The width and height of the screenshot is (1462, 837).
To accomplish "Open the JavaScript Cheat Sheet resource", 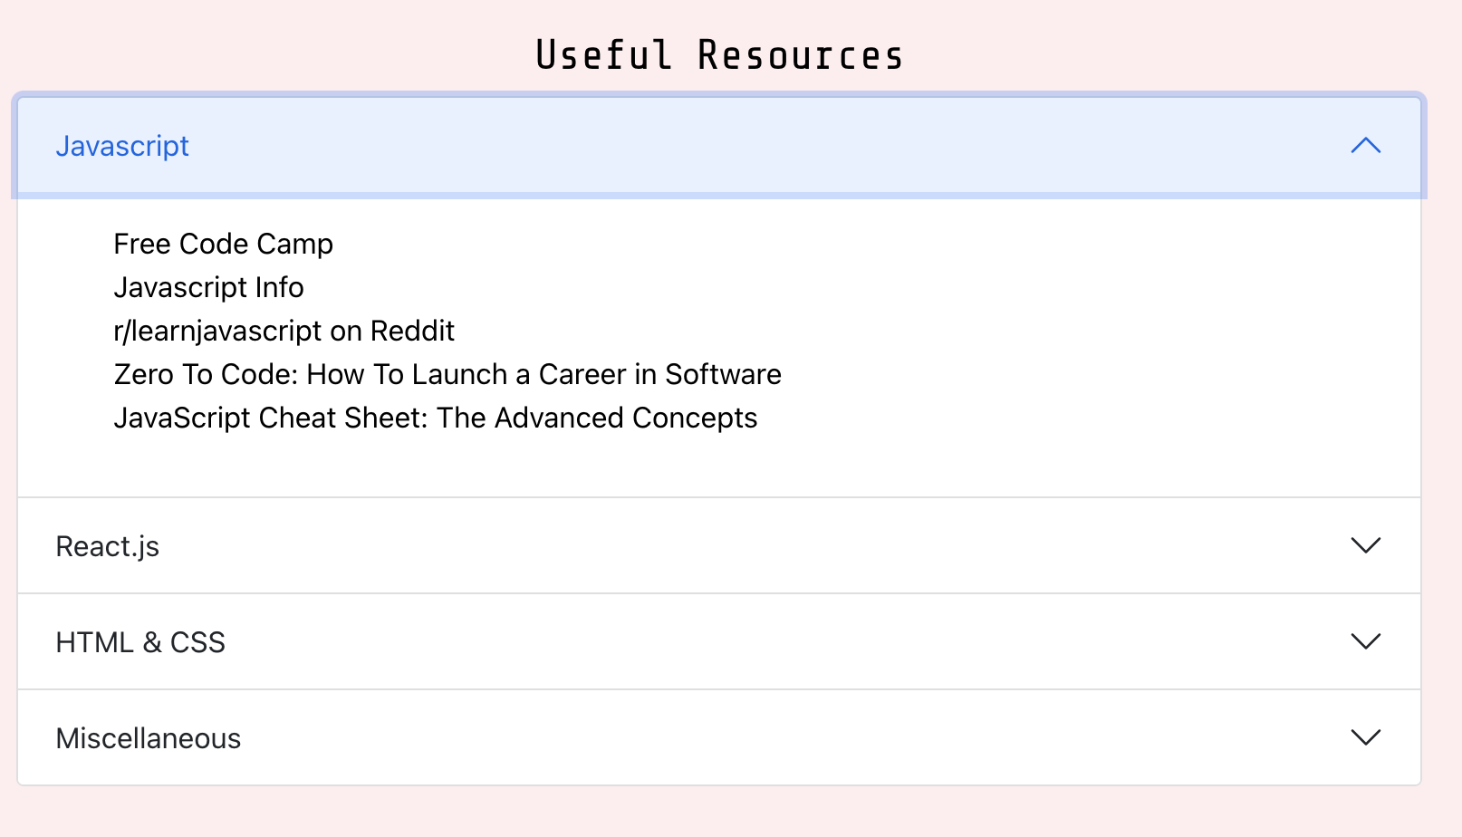I will point(436,418).
